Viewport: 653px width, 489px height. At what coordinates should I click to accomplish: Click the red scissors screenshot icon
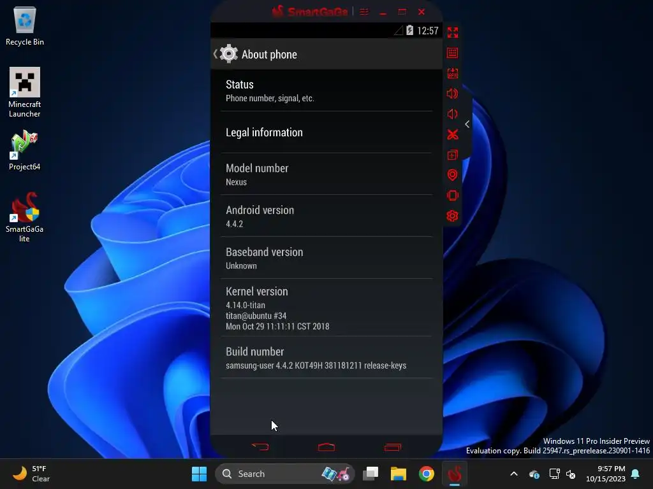453,134
